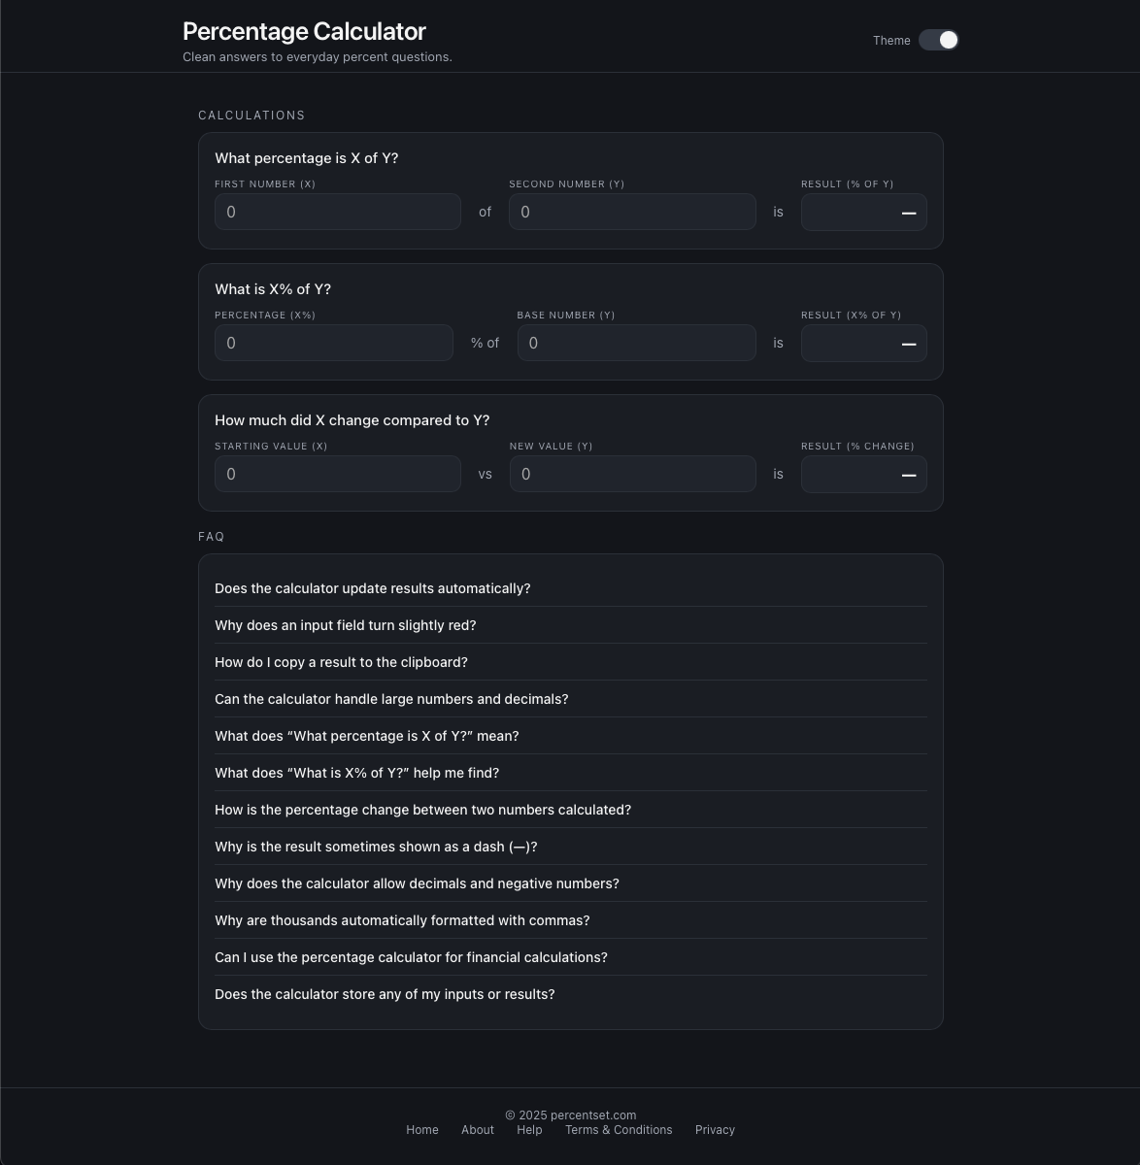Click 'How much did X change' heading
Image resolution: width=1140 pixels, height=1165 pixels.
click(352, 420)
